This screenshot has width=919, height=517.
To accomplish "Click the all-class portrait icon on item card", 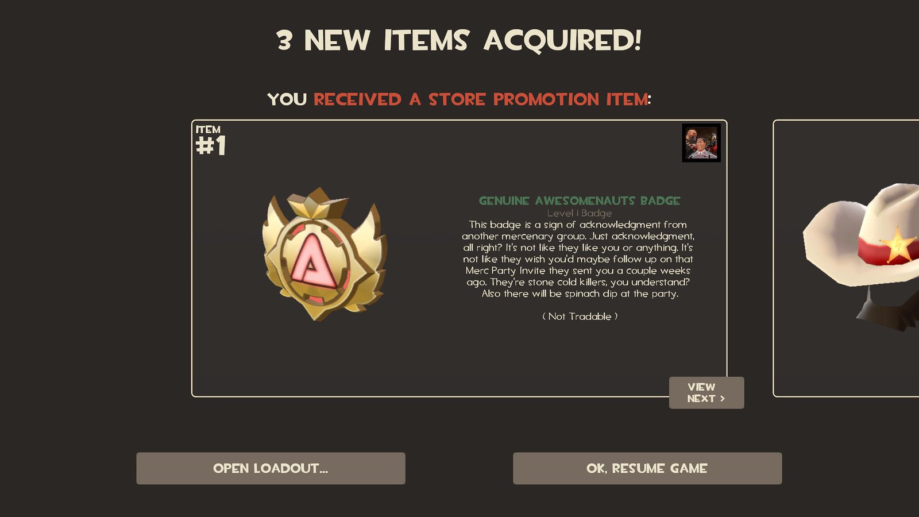I will click(x=701, y=143).
